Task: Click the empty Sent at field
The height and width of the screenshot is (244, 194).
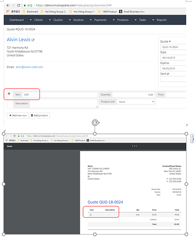Action: tap(173, 79)
